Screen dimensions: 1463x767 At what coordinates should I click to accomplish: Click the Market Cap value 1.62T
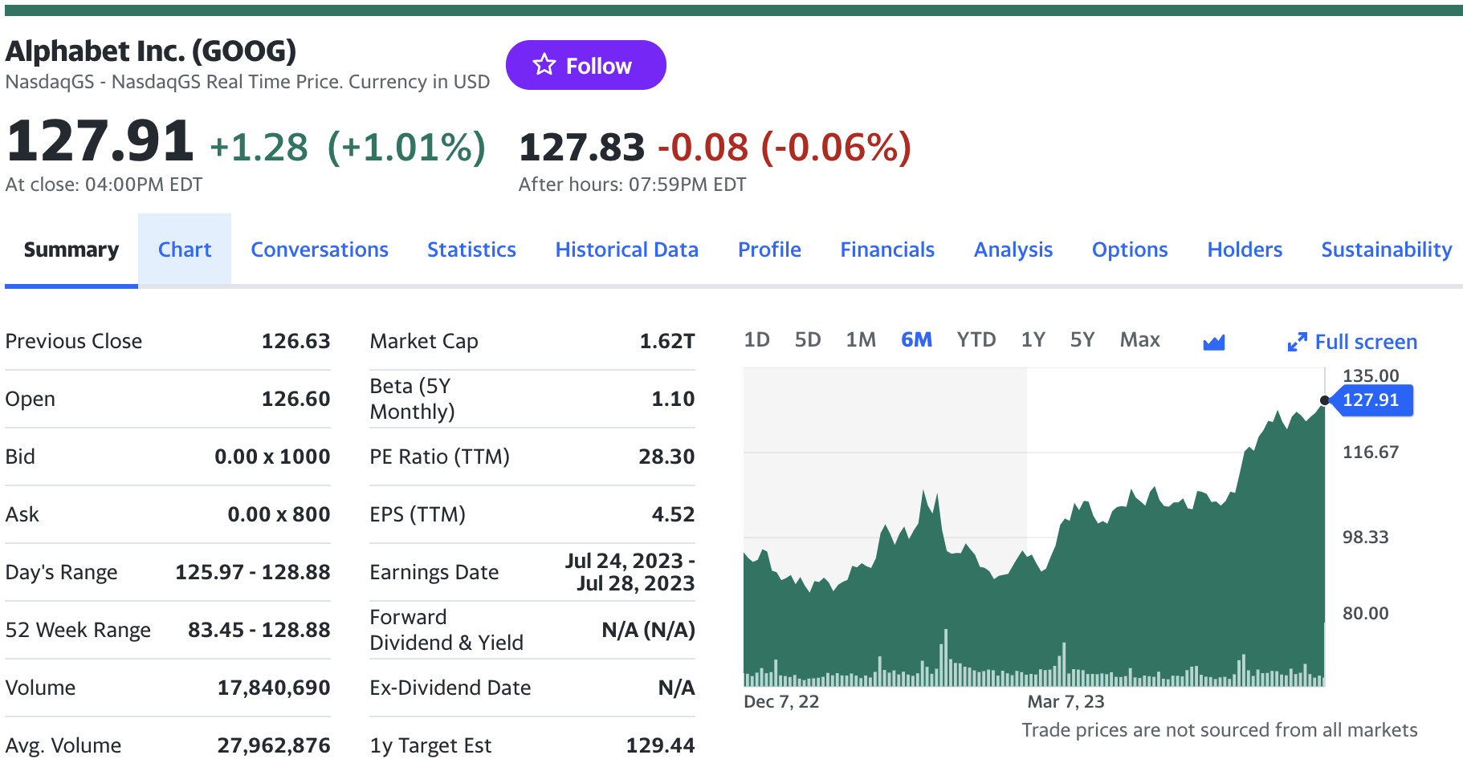(x=667, y=341)
